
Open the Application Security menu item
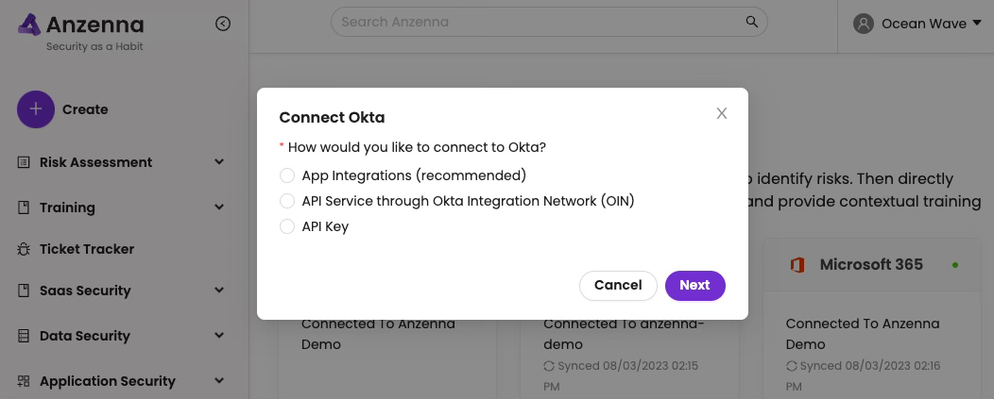point(107,381)
